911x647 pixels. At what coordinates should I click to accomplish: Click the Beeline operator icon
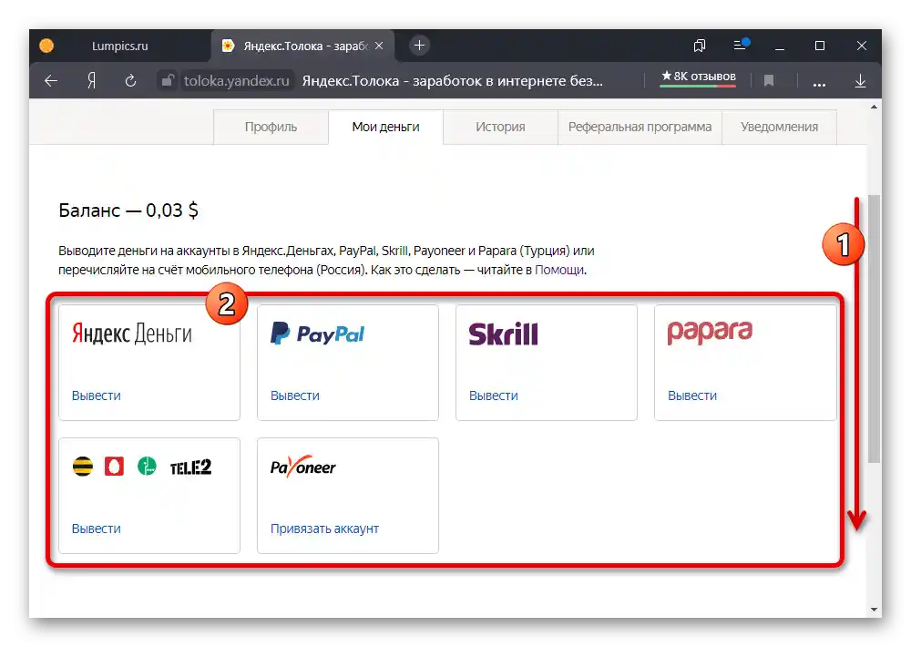coord(83,467)
